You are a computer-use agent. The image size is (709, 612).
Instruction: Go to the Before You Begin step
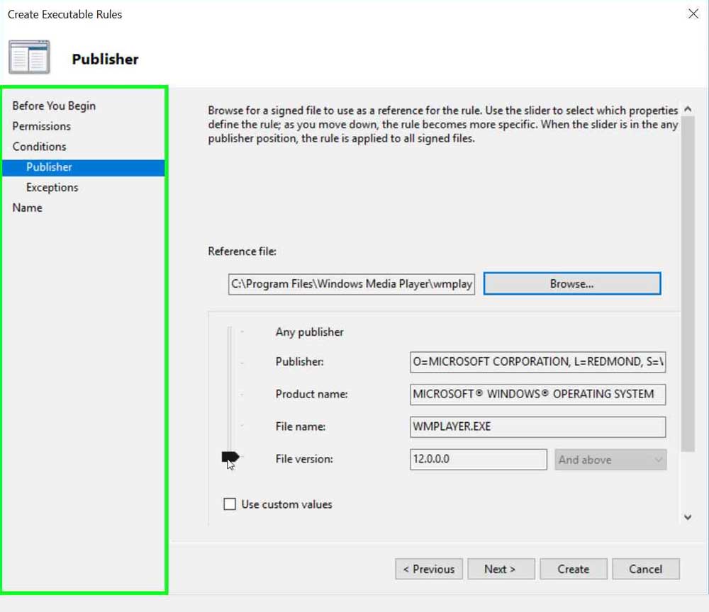54,106
